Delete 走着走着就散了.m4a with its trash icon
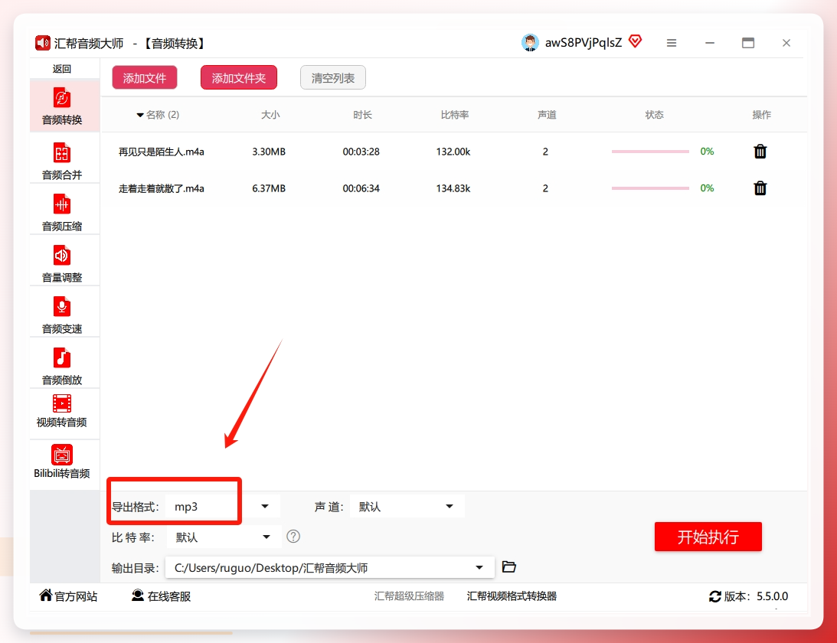The height and width of the screenshot is (643, 837). tap(760, 188)
